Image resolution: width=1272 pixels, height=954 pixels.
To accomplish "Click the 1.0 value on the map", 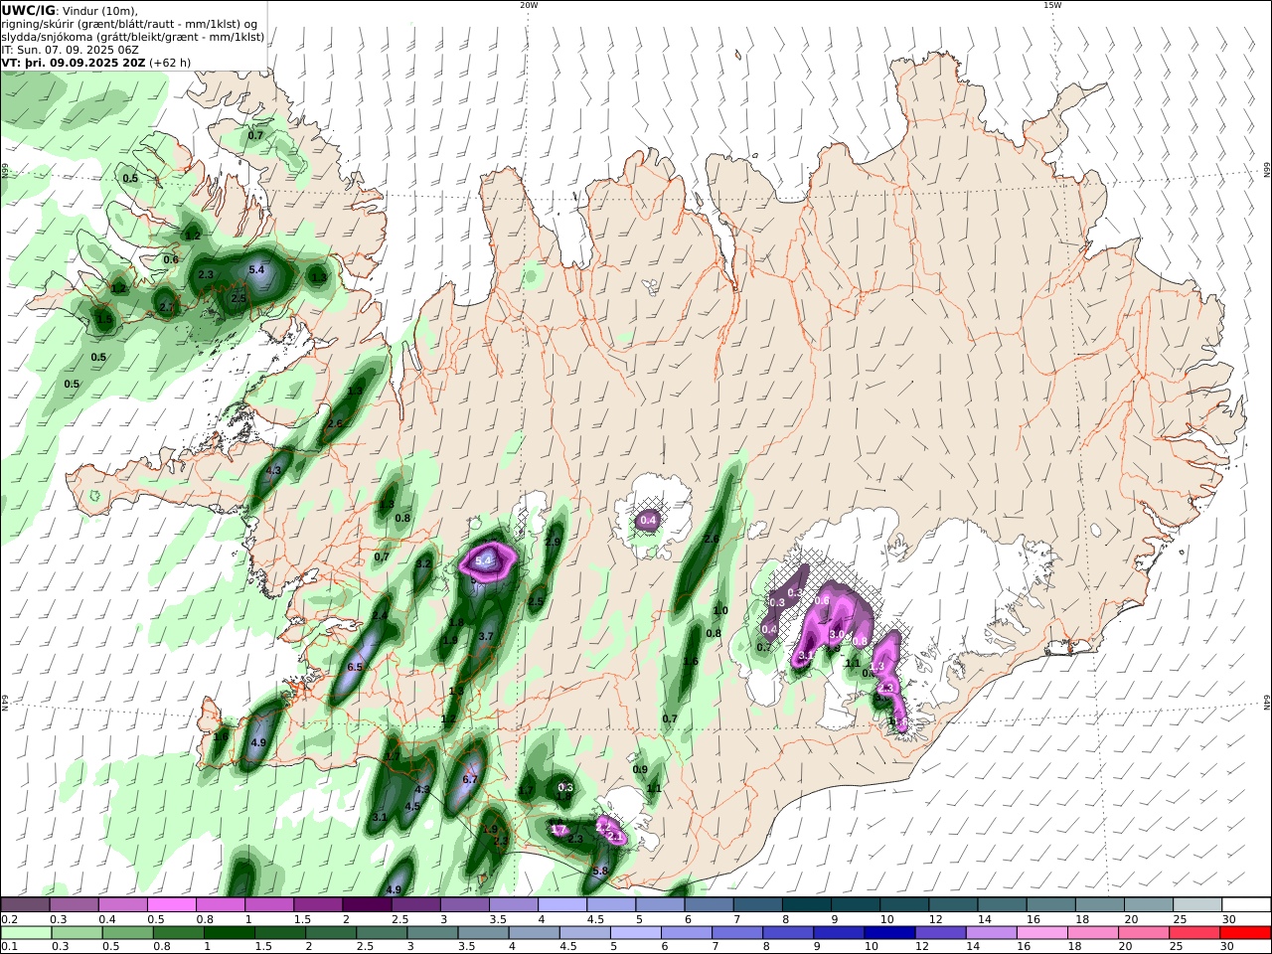I will 720,611.
